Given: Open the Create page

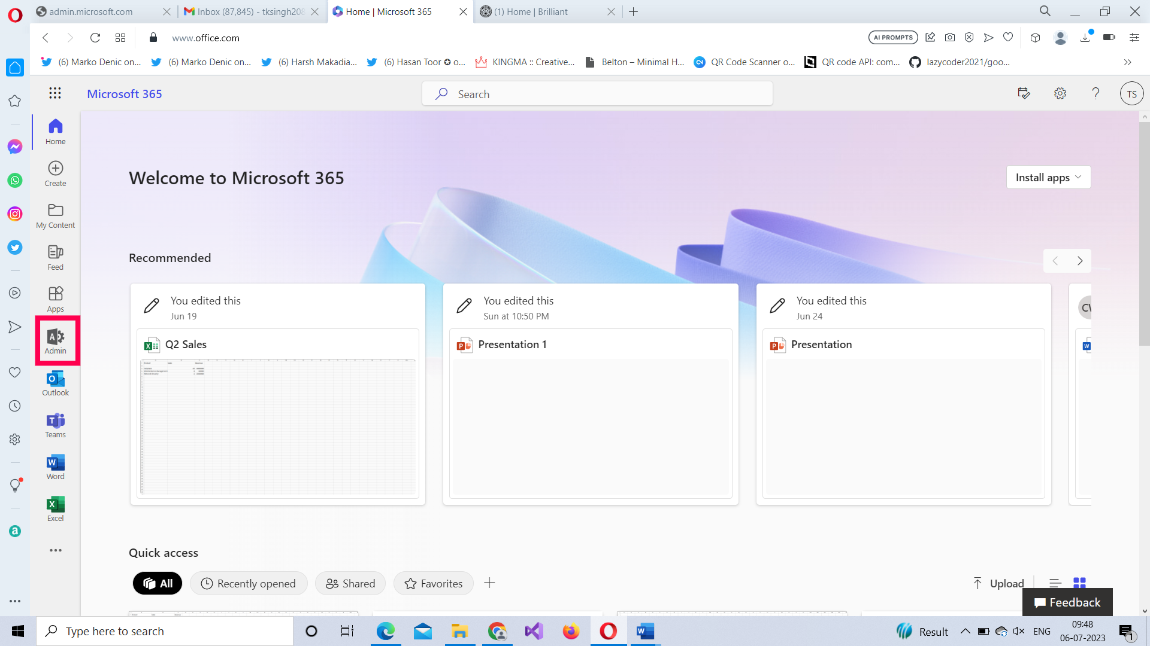Looking at the screenshot, I should 55,173.
